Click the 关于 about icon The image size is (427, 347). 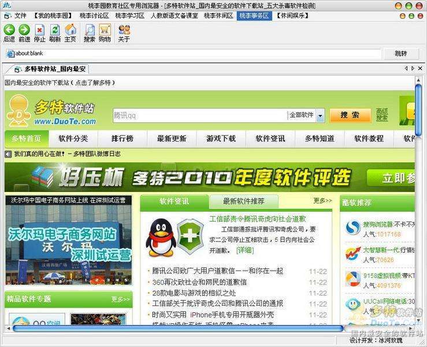point(124,29)
